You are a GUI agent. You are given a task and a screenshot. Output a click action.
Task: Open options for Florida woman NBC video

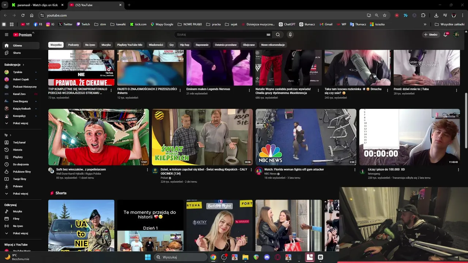coord(355,170)
